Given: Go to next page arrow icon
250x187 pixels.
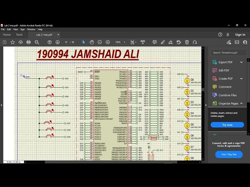Looking at the screenshot, I should pos(58,42).
